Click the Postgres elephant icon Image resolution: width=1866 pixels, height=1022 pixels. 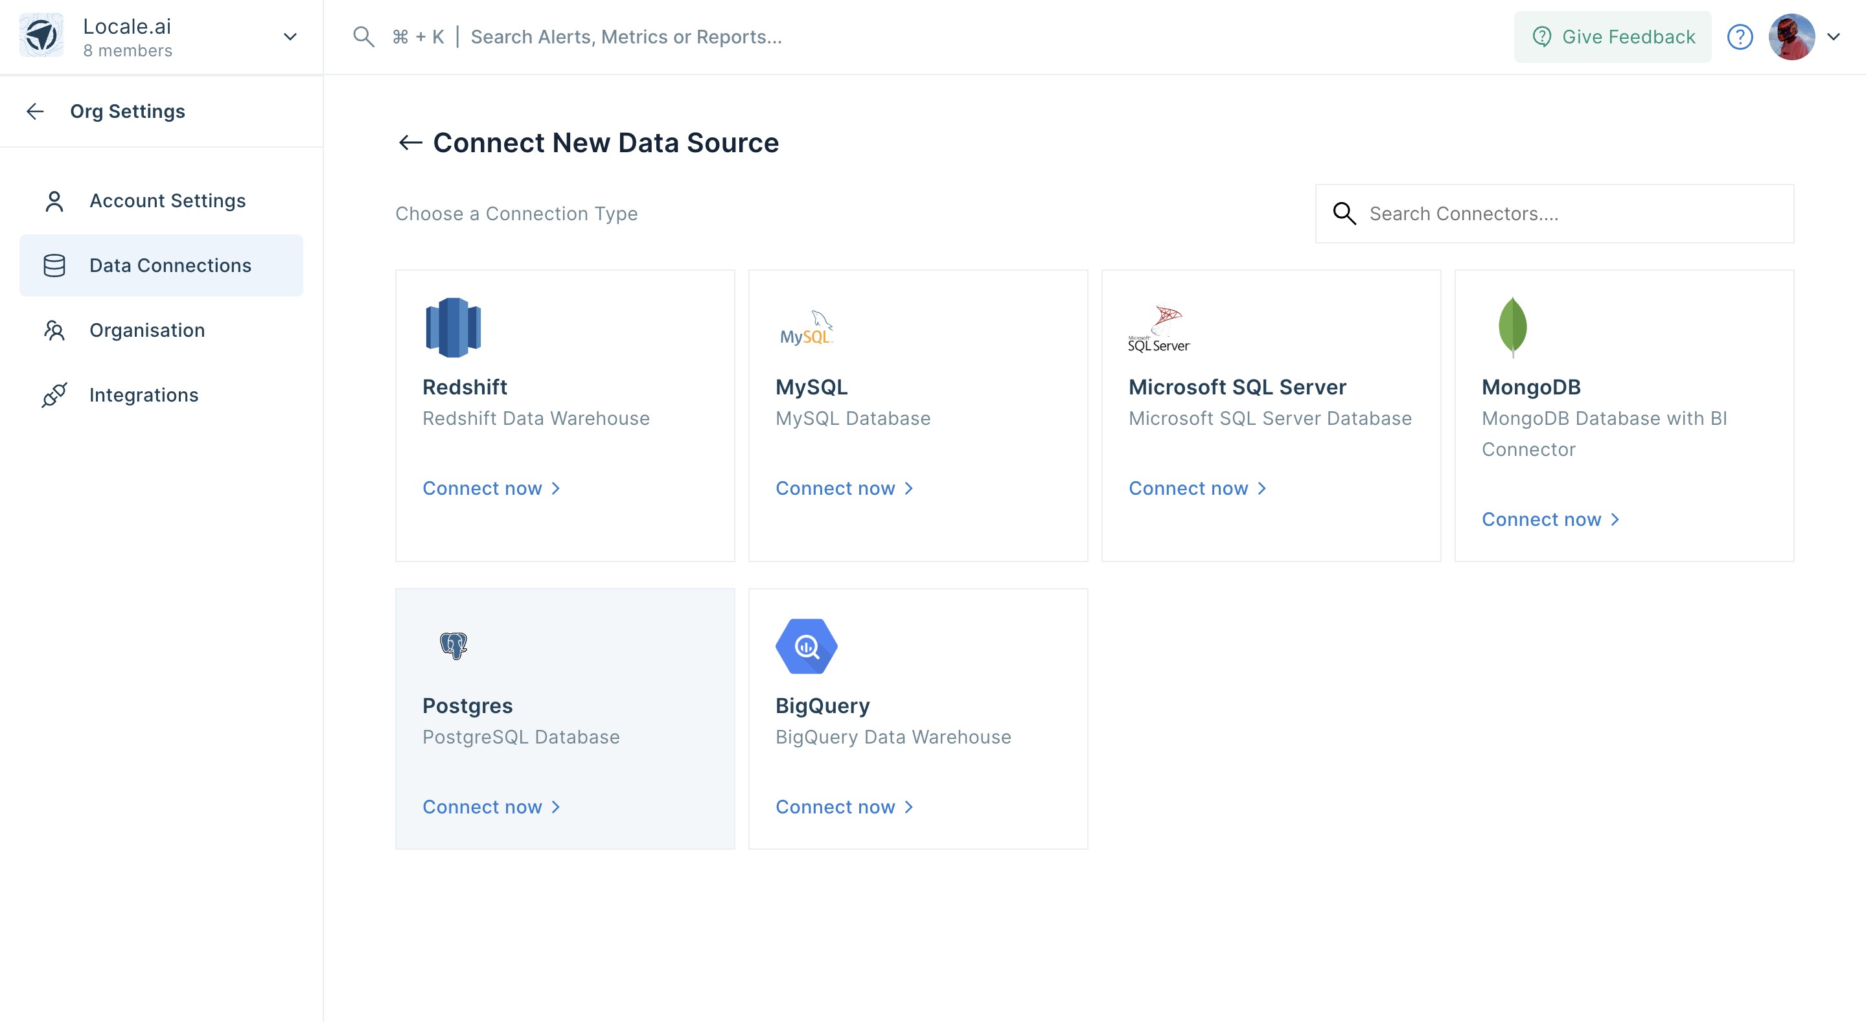point(454,644)
